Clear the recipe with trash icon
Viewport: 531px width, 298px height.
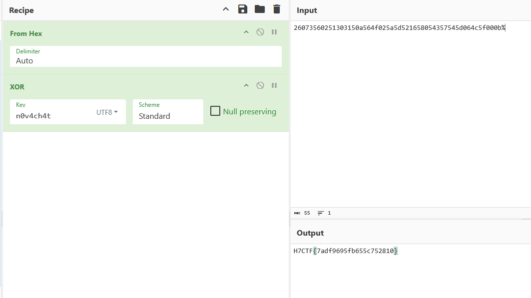[277, 9]
